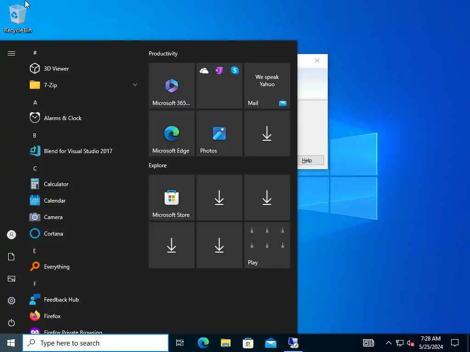This screenshot has width=470, height=352.
Task: Click the 'E' section letter header
Action: pyautogui.click(x=34, y=251)
